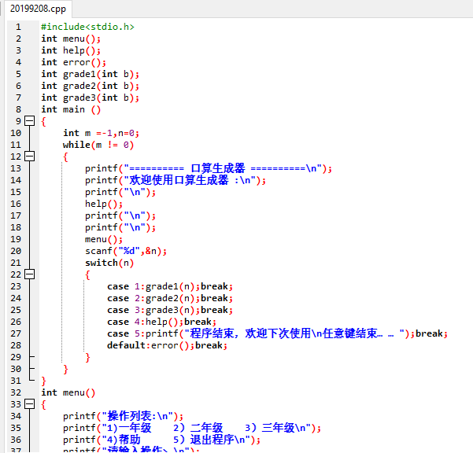Click 'help();' call on line 16

click(x=104, y=204)
